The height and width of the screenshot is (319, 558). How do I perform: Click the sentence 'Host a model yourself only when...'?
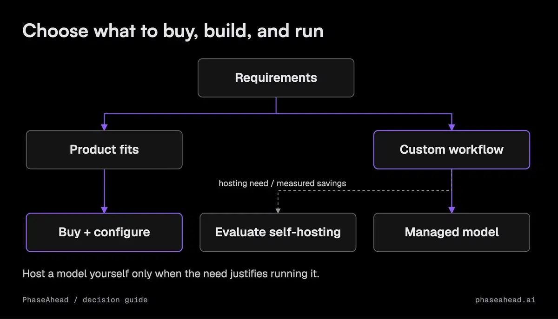click(171, 273)
